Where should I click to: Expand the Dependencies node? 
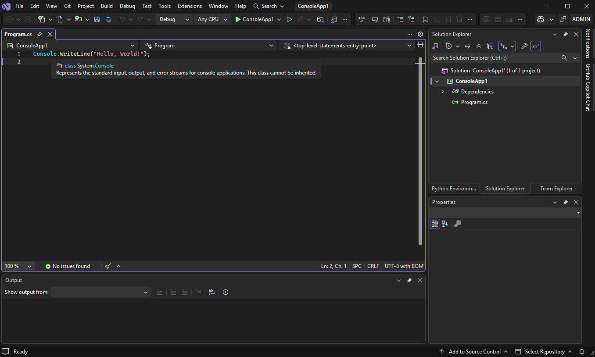pyautogui.click(x=442, y=91)
